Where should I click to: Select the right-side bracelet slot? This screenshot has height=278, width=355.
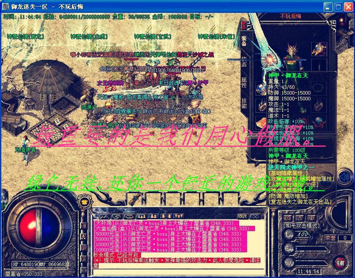click(x=319, y=88)
